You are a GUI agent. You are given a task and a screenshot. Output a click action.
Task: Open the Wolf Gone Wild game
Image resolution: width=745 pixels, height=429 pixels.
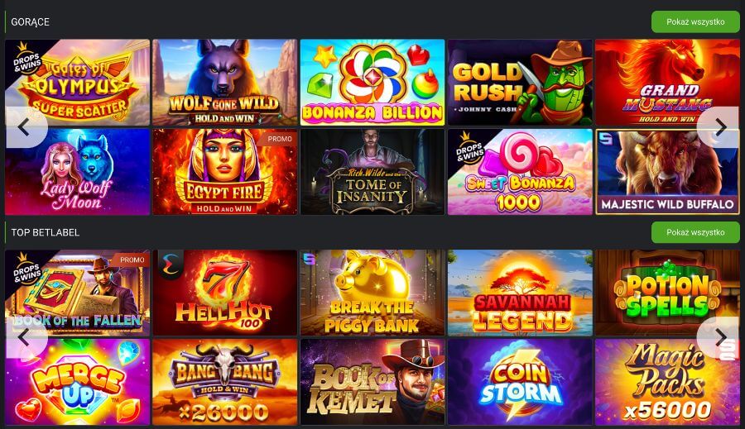pyautogui.click(x=224, y=83)
